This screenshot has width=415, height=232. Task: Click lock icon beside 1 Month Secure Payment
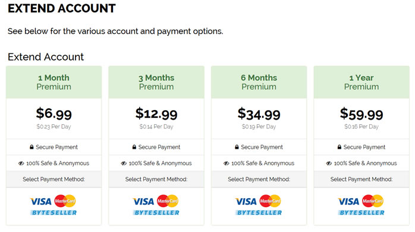coord(32,147)
